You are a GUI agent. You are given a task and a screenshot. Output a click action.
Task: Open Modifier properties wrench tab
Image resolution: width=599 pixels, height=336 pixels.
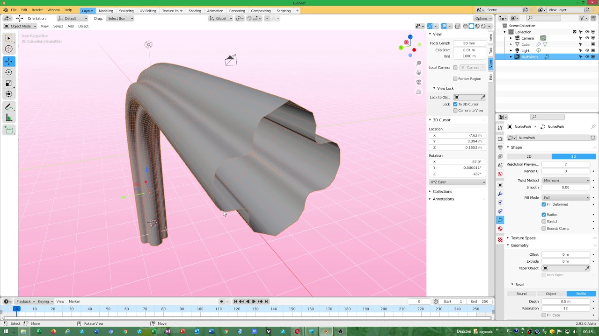tap(500, 194)
